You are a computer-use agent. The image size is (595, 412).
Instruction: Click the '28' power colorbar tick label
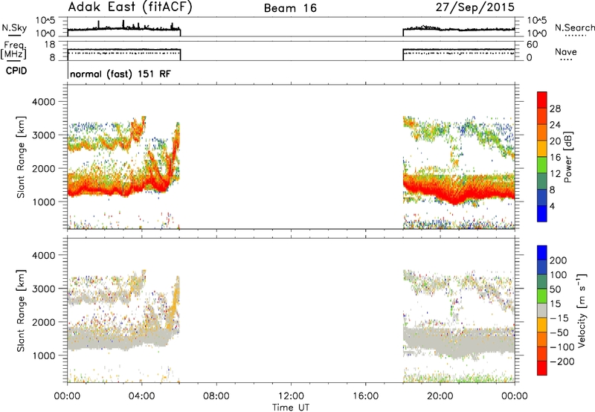[x=555, y=109]
